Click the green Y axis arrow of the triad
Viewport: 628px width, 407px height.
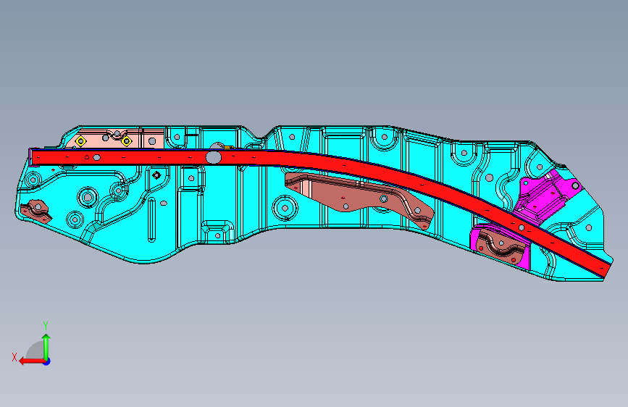tap(46, 346)
